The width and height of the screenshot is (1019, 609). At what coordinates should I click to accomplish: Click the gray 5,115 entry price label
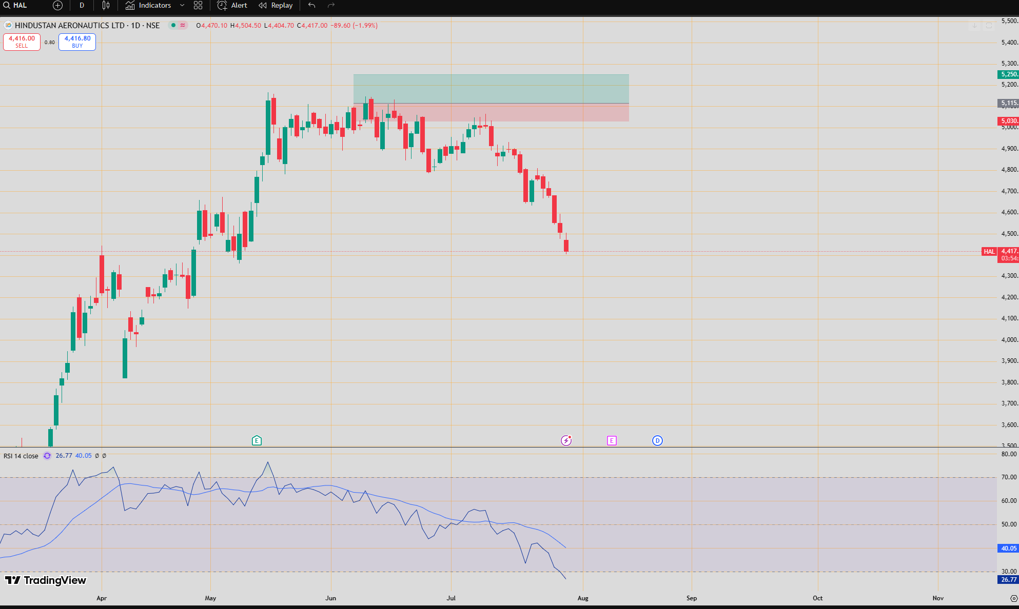point(1008,103)
